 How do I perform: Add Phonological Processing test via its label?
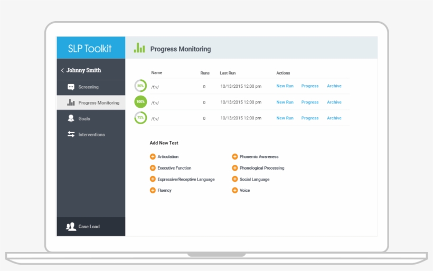click(262, 168)
